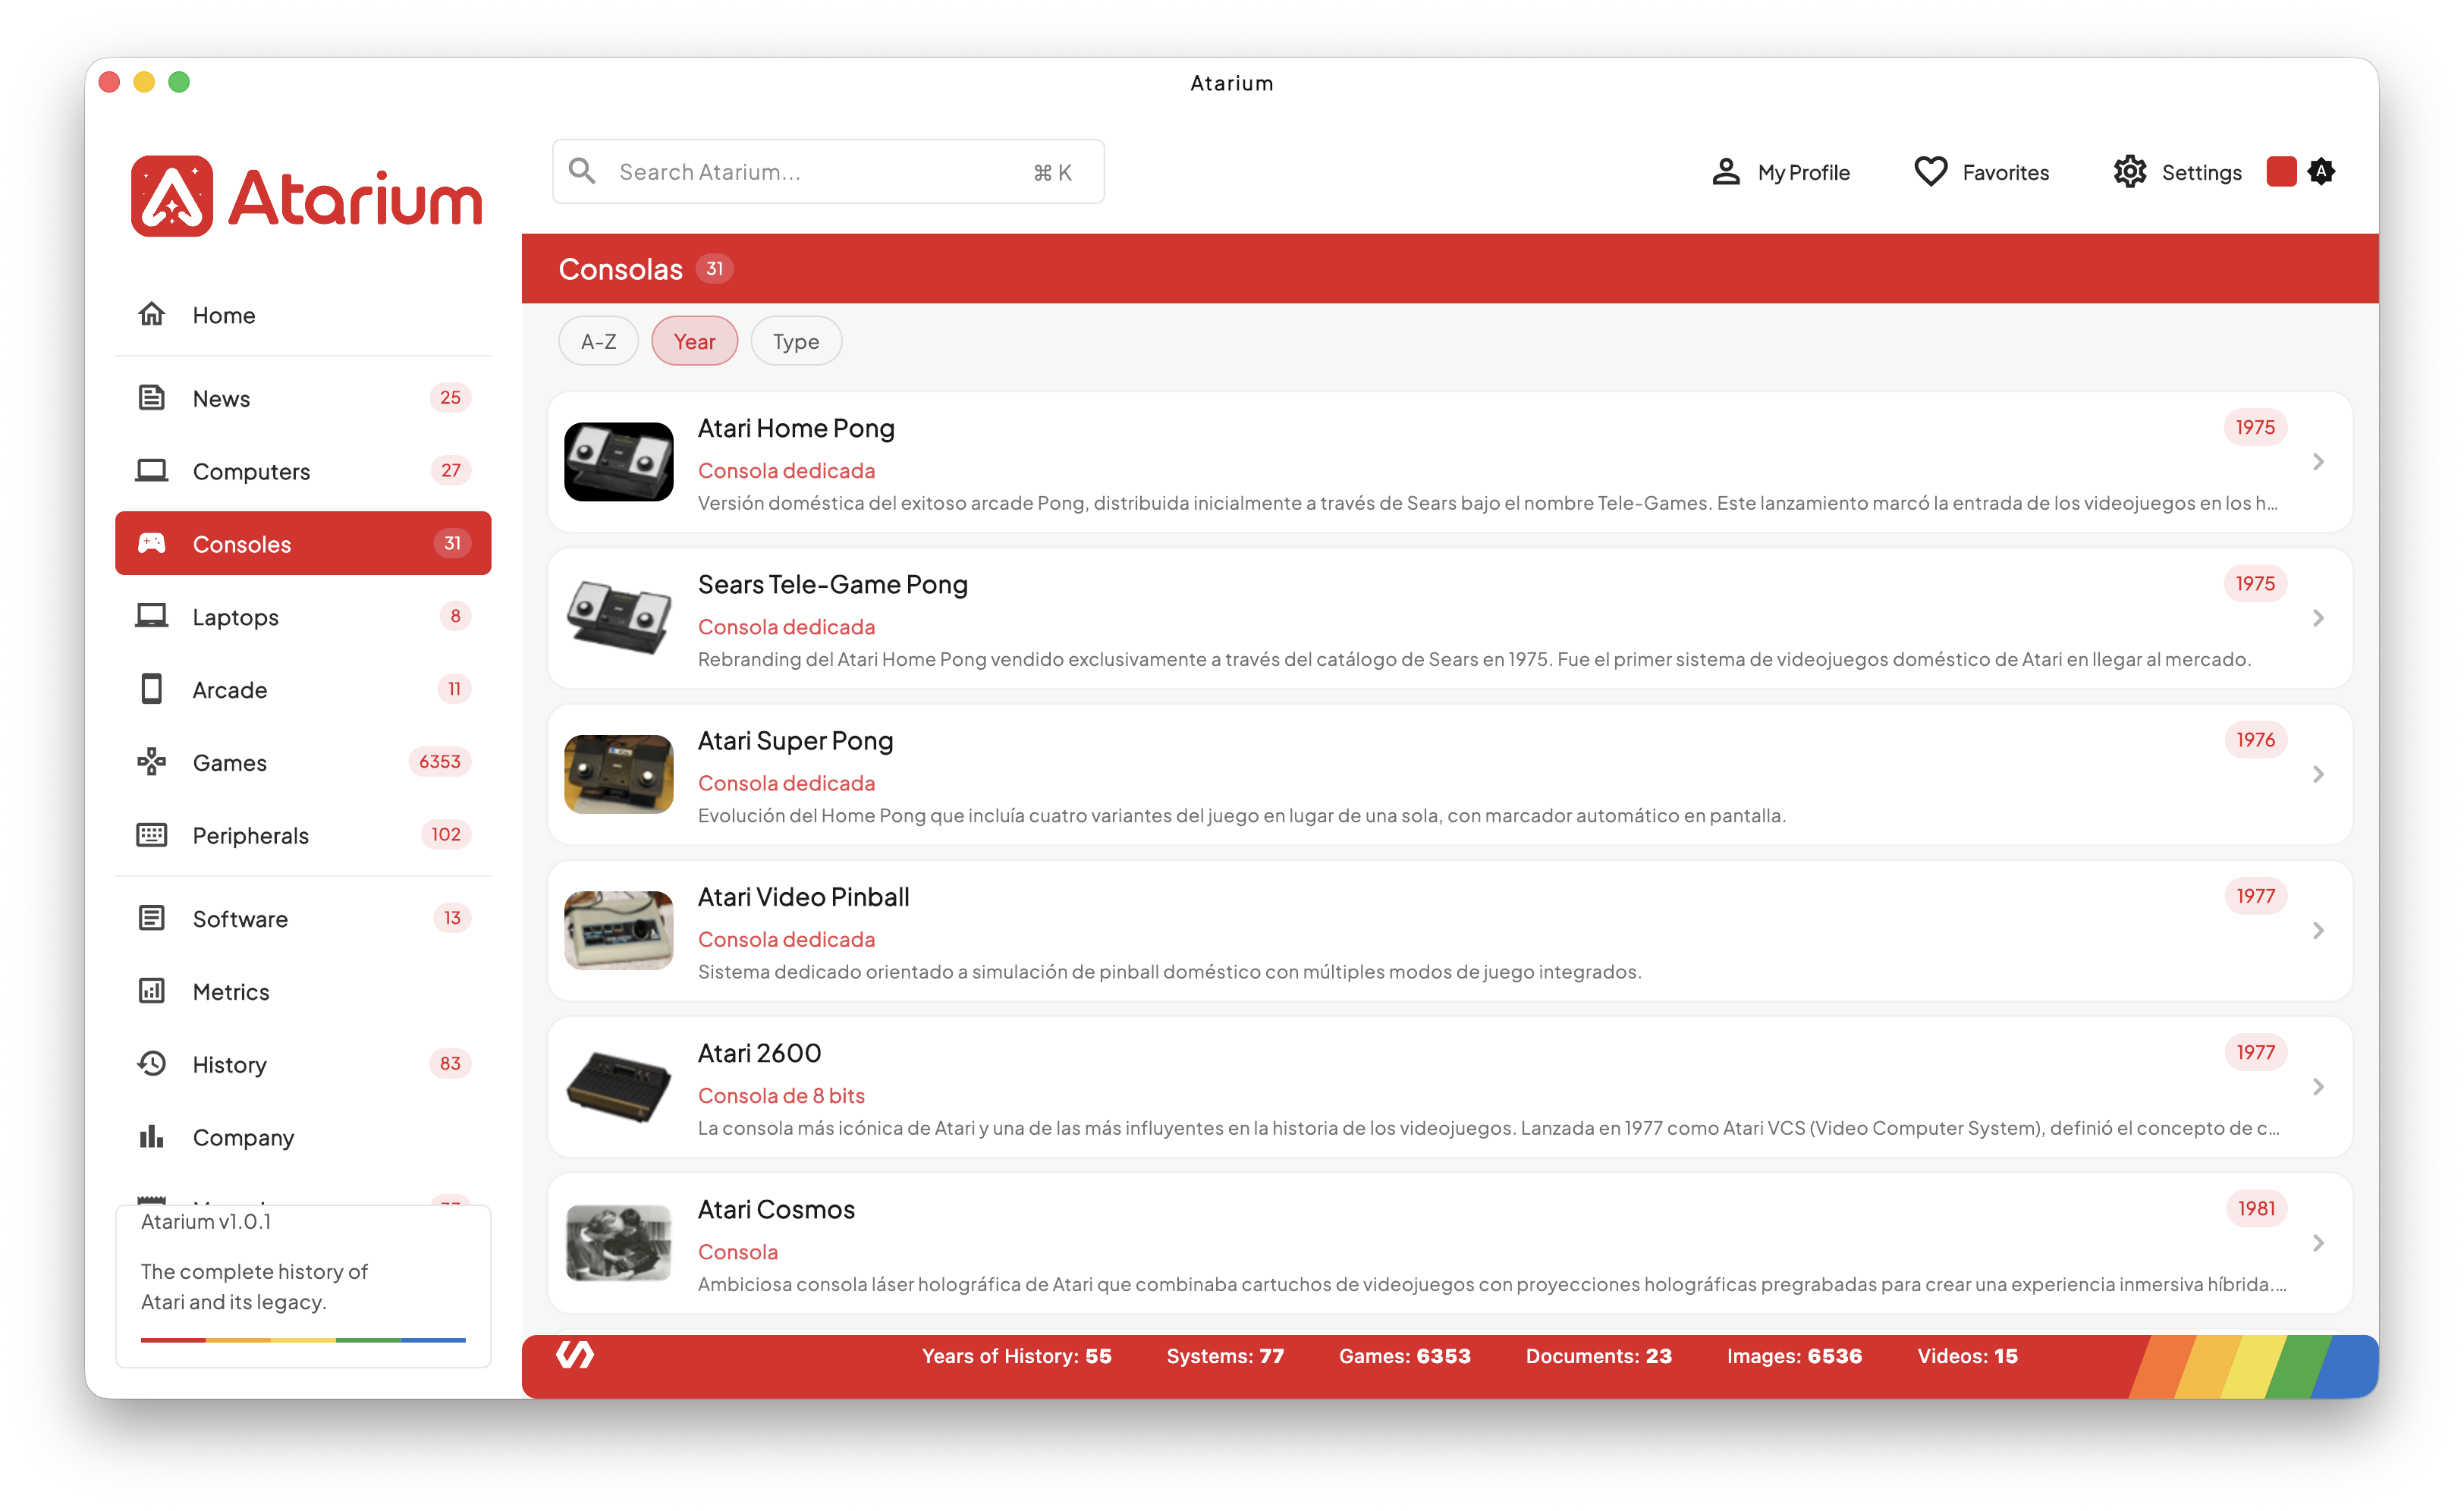Open the History section

click(303, 1065)
